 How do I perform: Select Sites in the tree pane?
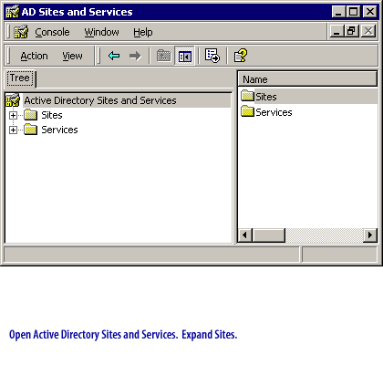(x=52, y=115)
